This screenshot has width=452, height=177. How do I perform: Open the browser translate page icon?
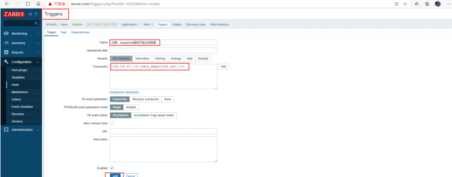pos(396,4)
